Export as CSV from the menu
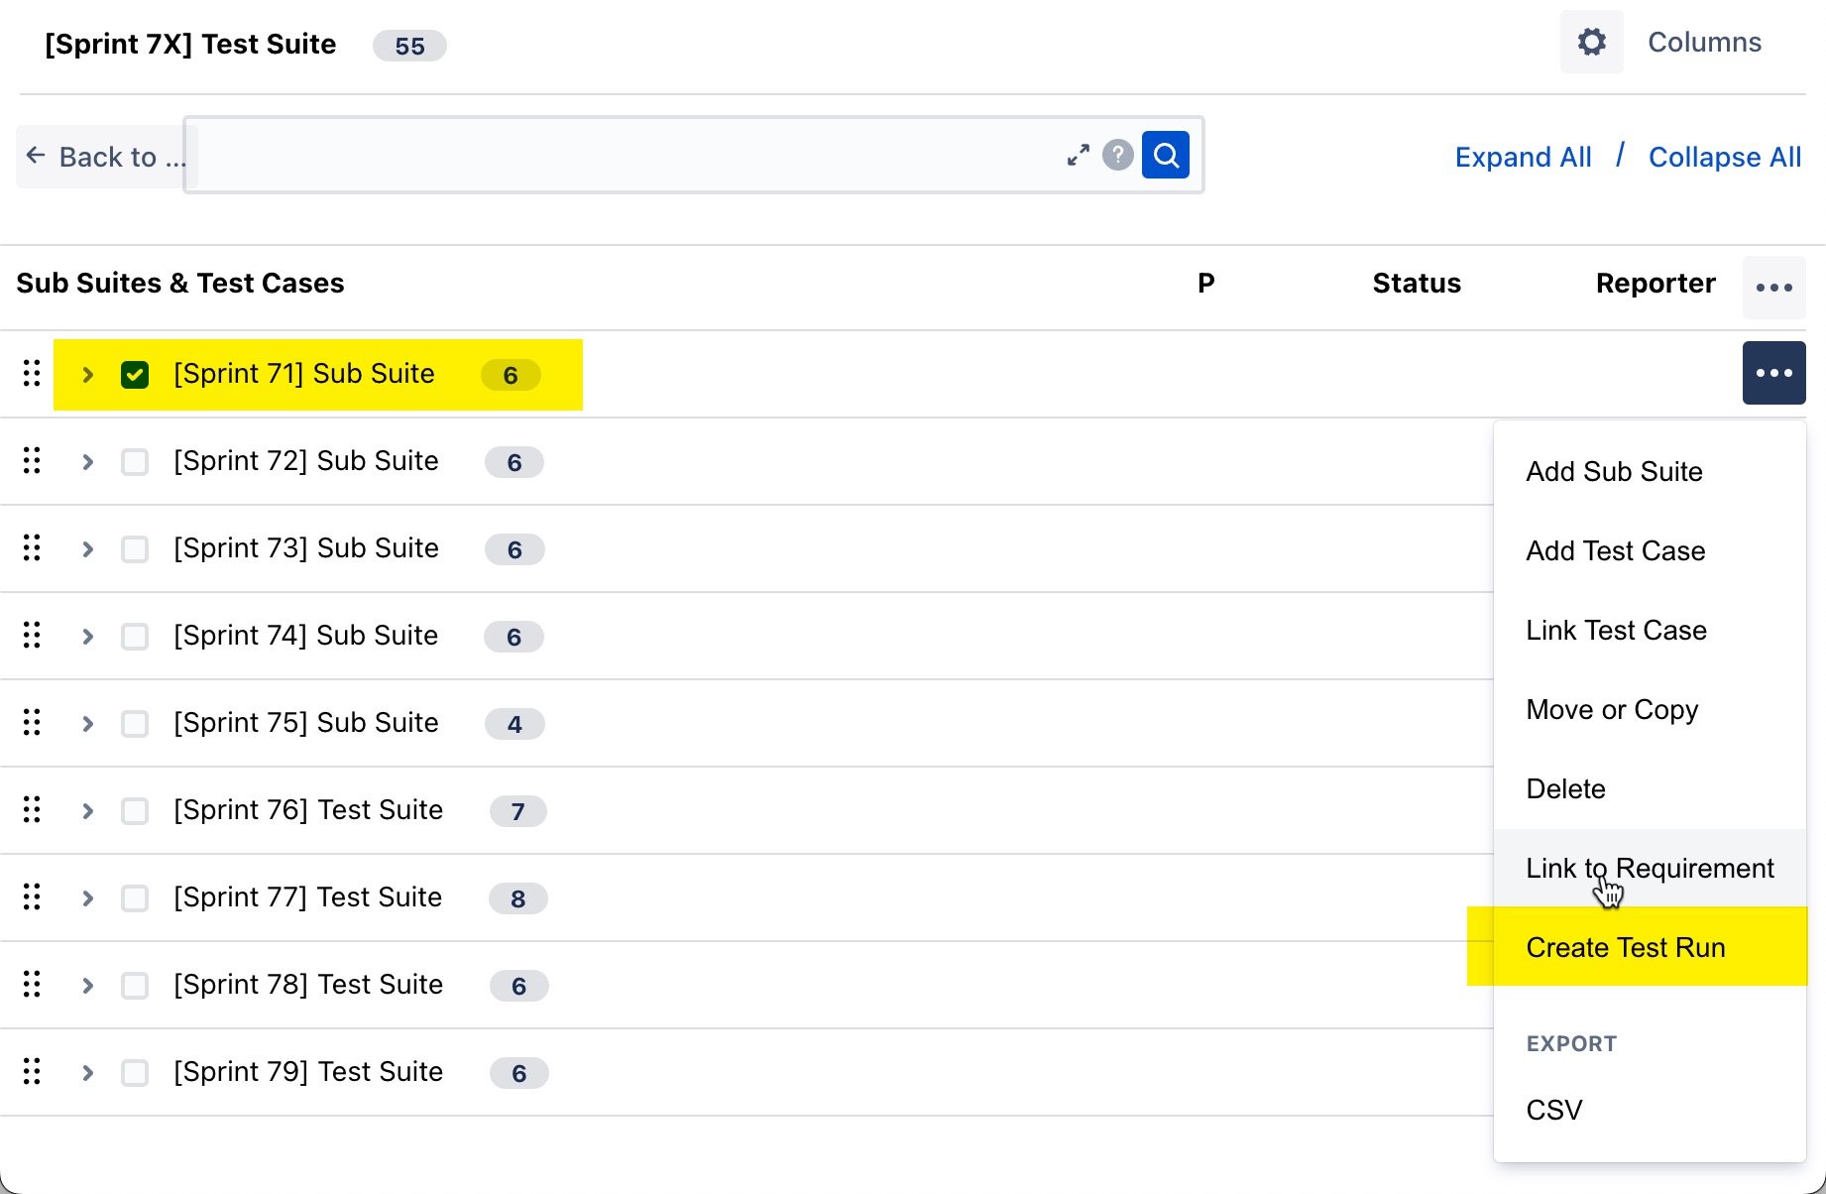This screenshot has width=1826, height=1194. (1650, 1111)
